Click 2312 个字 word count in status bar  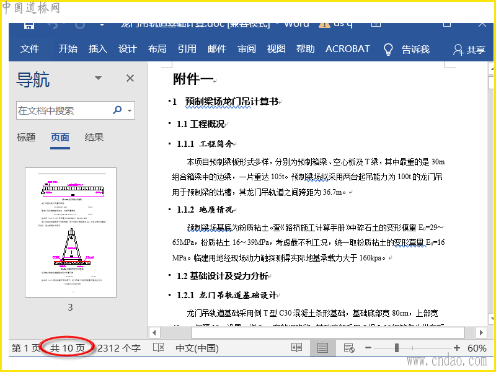119,348
